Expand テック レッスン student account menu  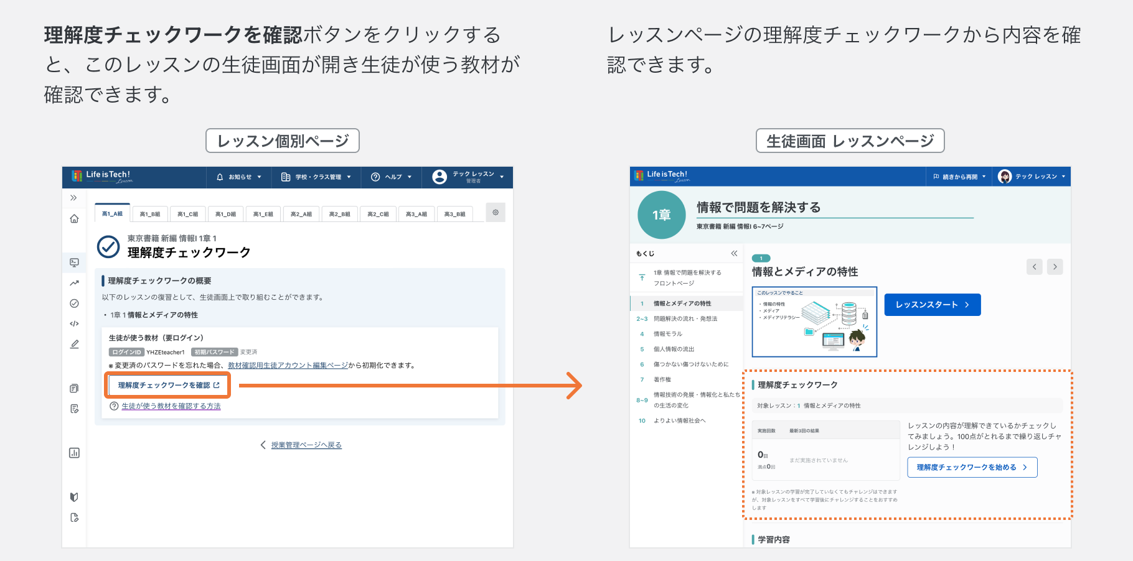tap(1032, 177)
